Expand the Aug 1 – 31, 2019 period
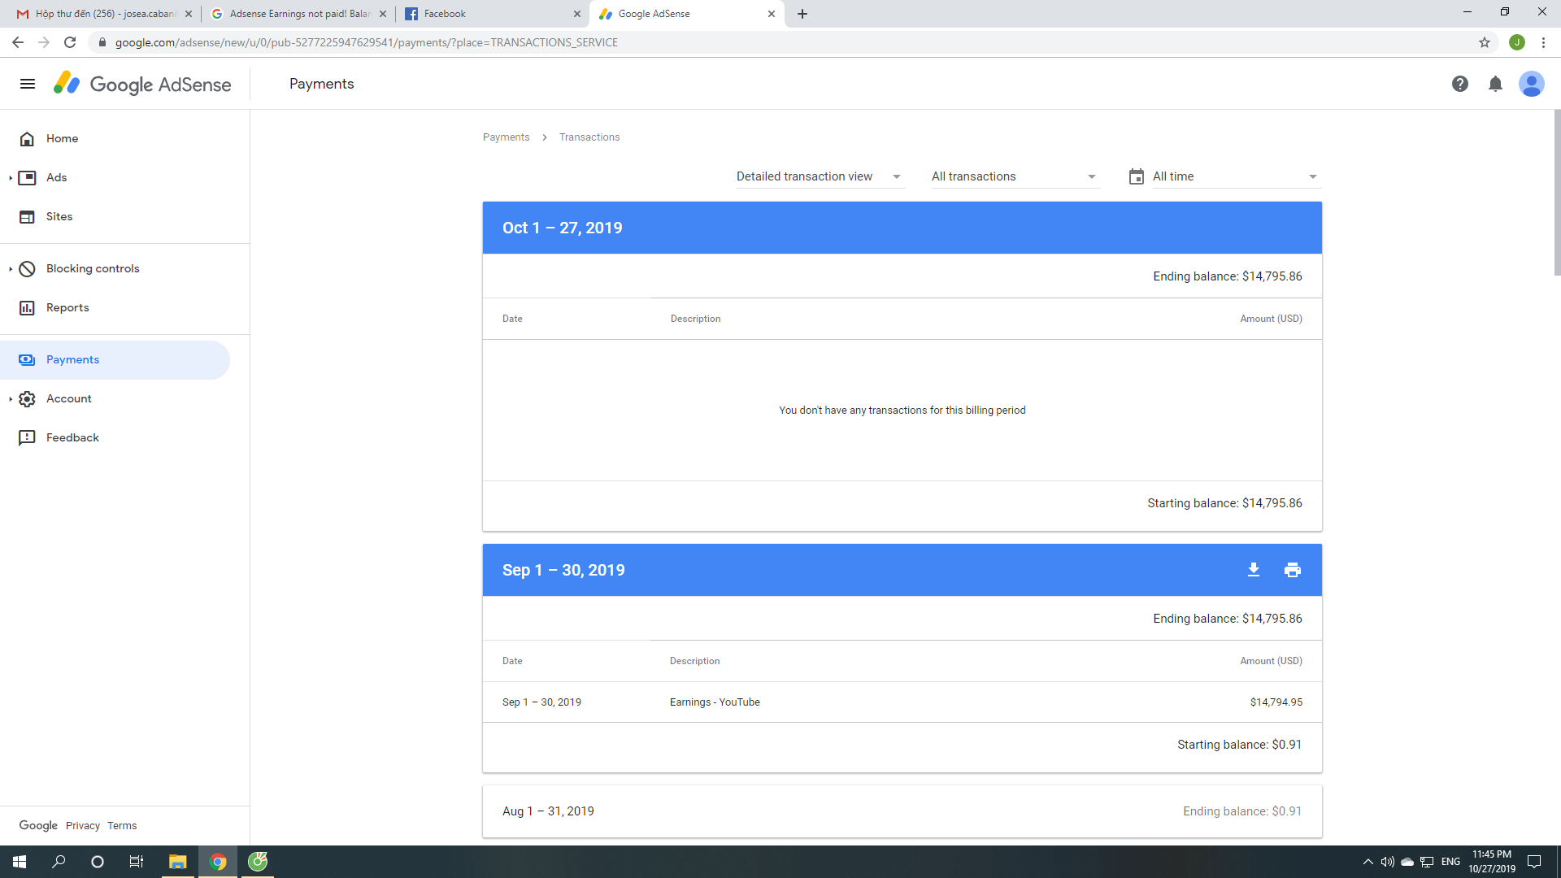 (902, 811)
